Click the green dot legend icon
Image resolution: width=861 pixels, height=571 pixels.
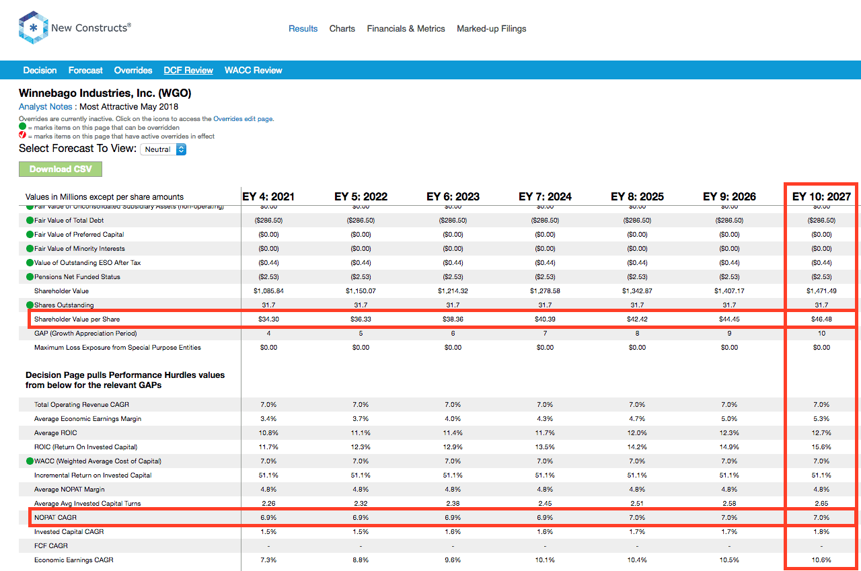pyautogui.click(x=22, y=126)
